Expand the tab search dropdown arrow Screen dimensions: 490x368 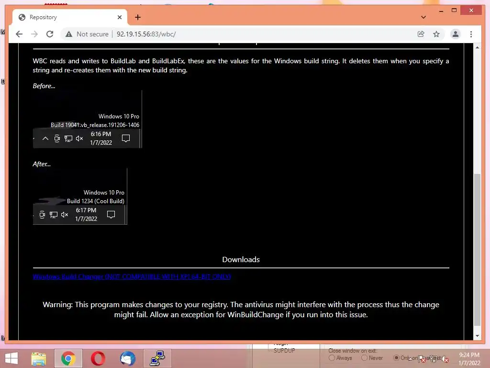423,17
